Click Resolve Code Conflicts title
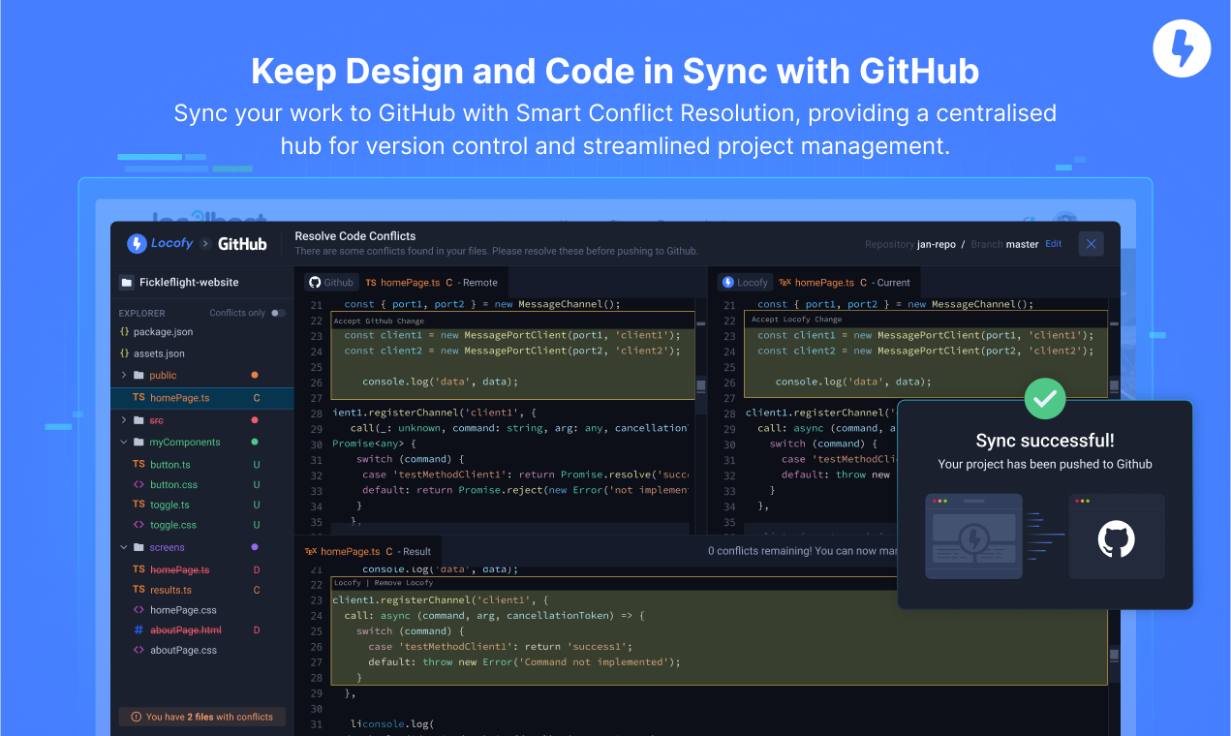This screenshot has width=1231, height=736. [355, 236]
